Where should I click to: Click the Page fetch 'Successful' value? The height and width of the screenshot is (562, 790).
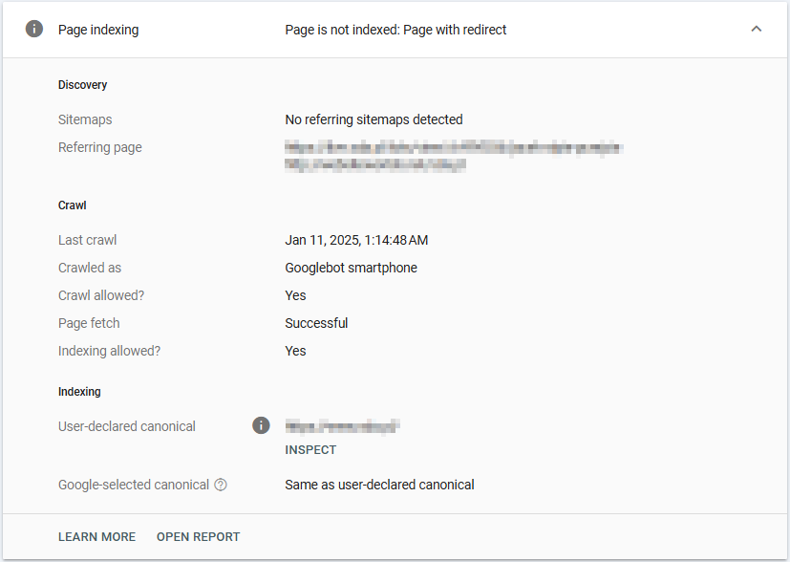tap(316, 323)
